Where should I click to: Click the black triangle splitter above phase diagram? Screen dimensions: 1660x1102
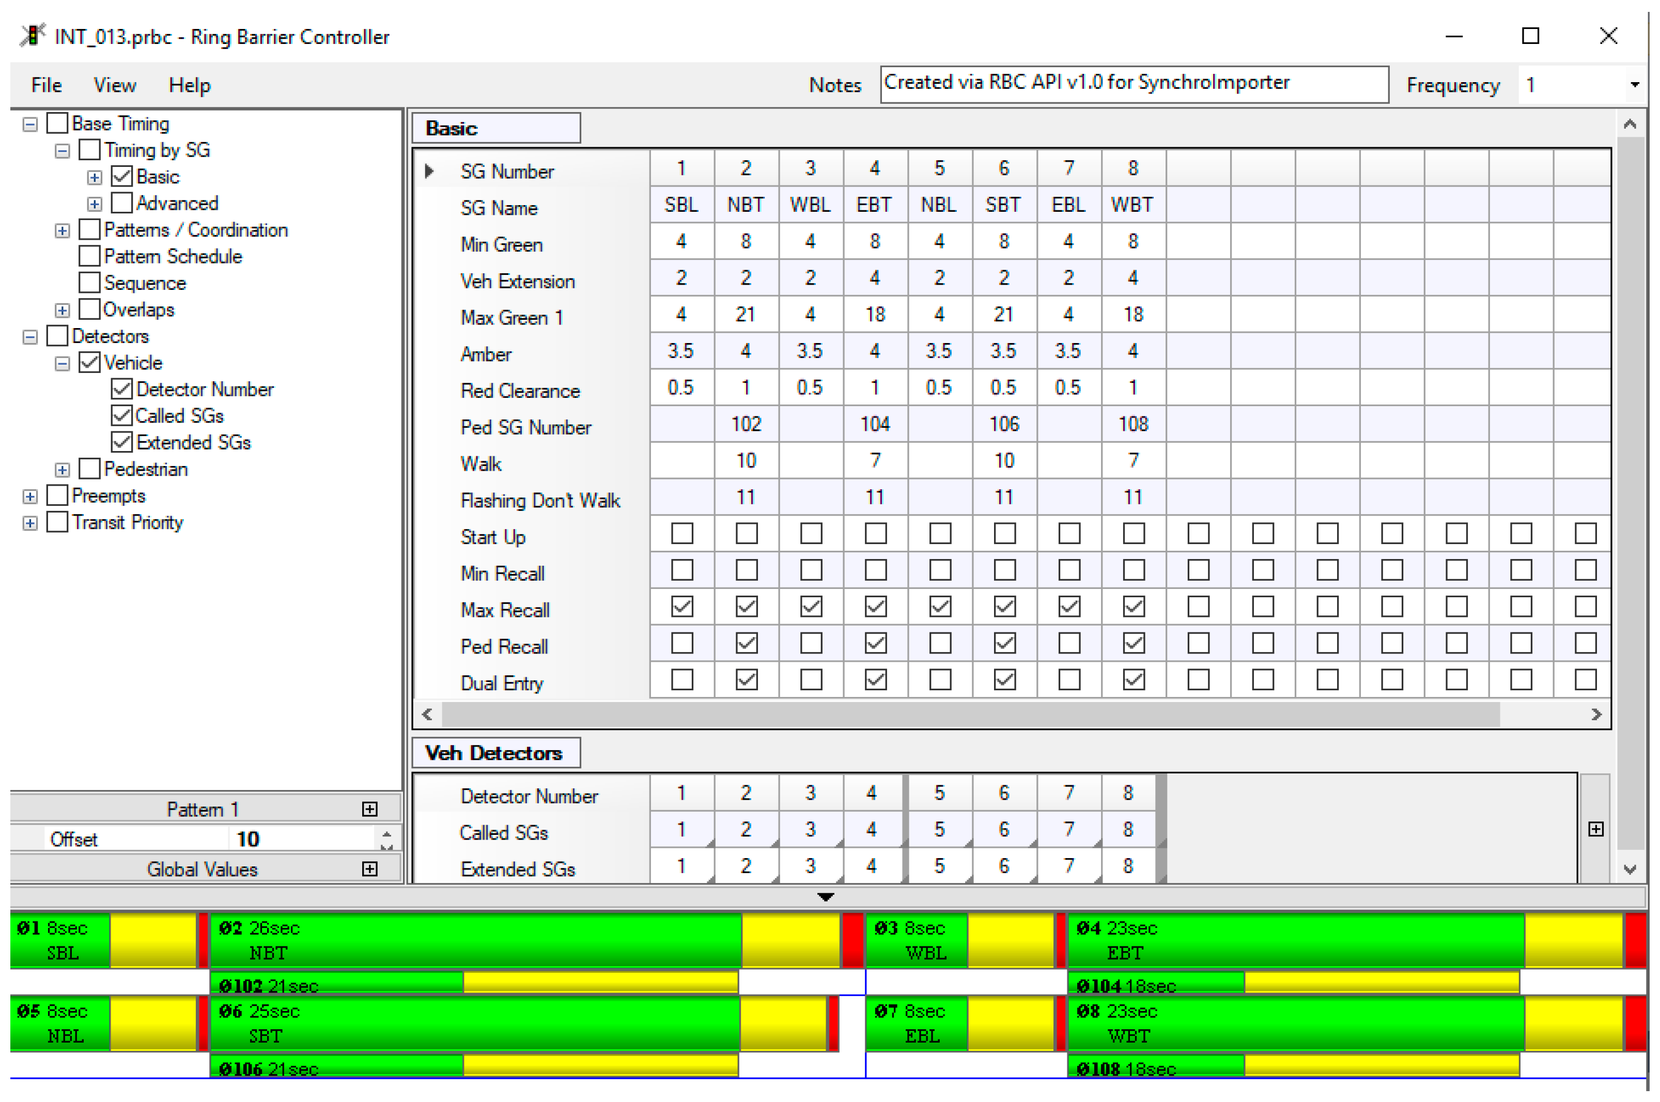pos(826,897)
